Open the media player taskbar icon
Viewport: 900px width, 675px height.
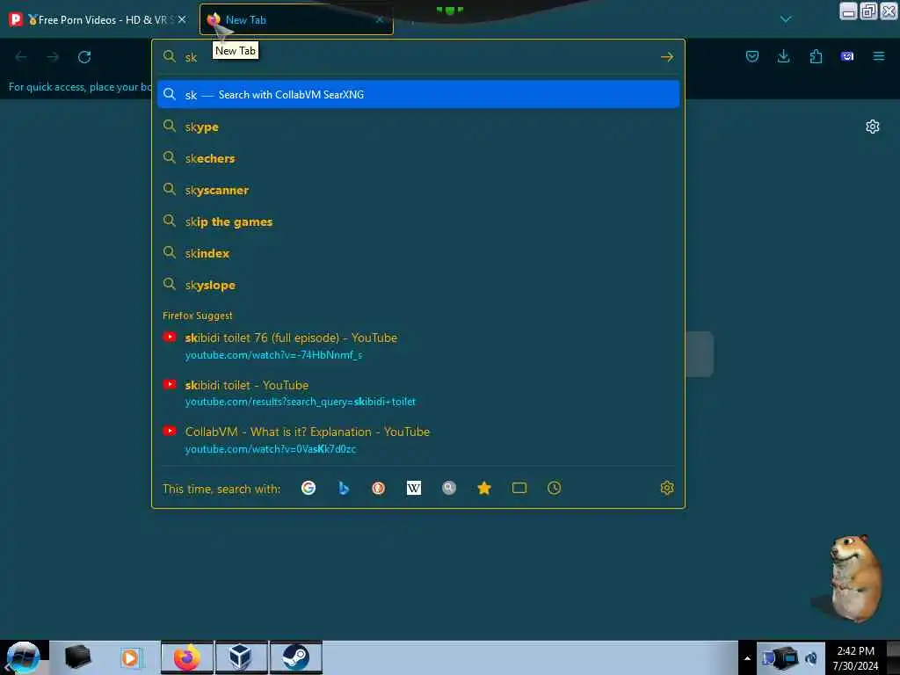tap(131, 657)
